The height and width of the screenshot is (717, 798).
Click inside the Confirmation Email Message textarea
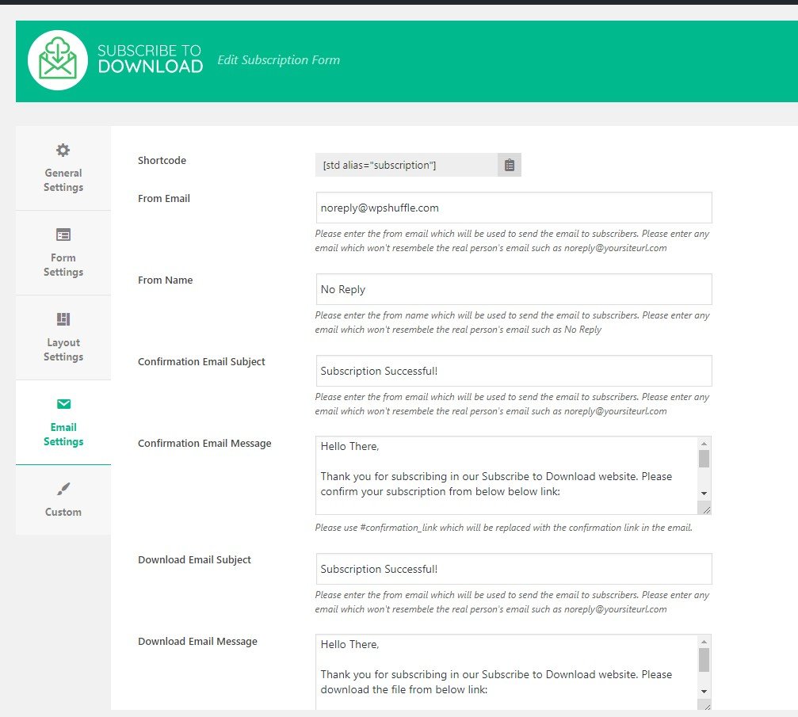click(506, 475)
